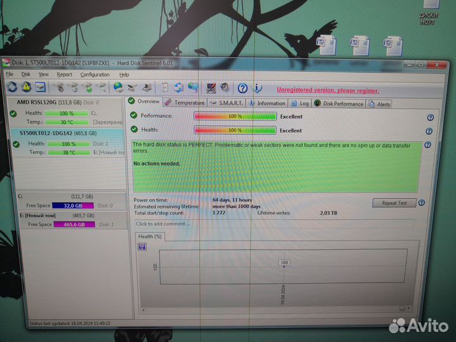Open the Configuration menu

pyautogui.click(x=94, y=75)
